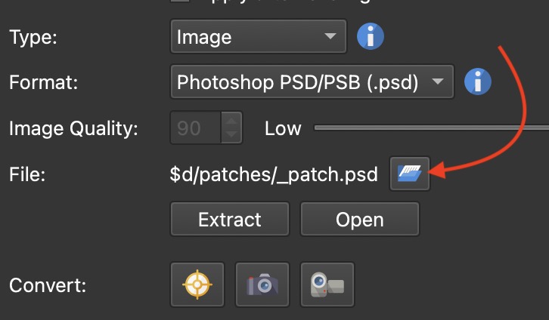Click the Low quality label

[x=283, y=128]
